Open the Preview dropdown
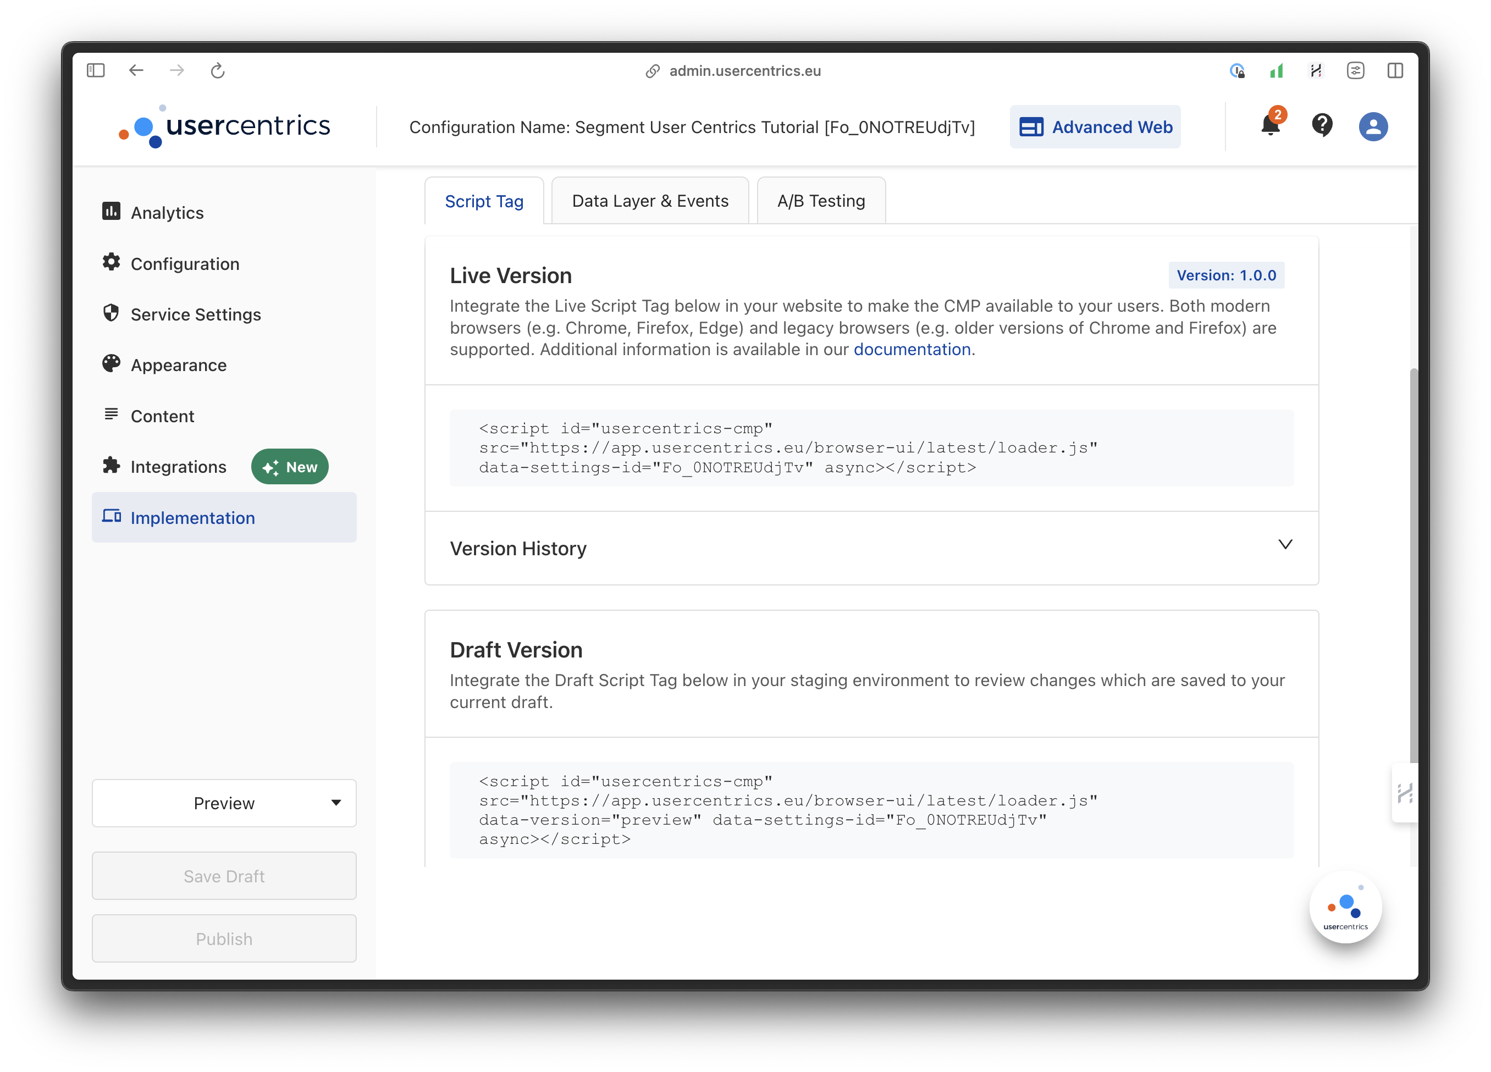Viewport: 1491px width, 1072px height. 224,803
